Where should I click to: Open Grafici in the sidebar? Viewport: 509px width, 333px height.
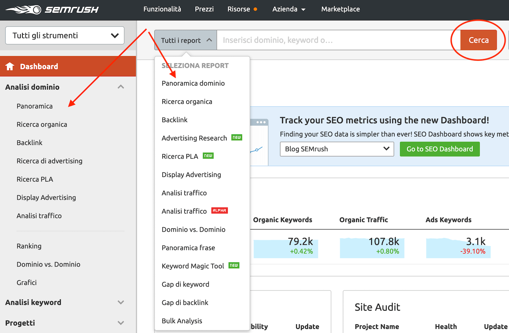click(x=26, y=283)
